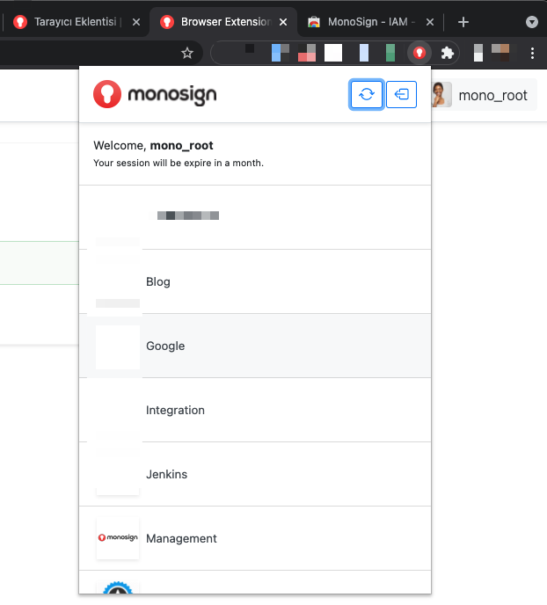Click the tab search dropdown arrow

point(531,22)
